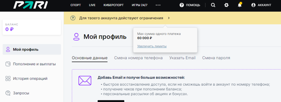Click the ПОМОЩЬ help link
Image resolution: width=281 pixels, height=102 pixels.
(x=193, y=5)
